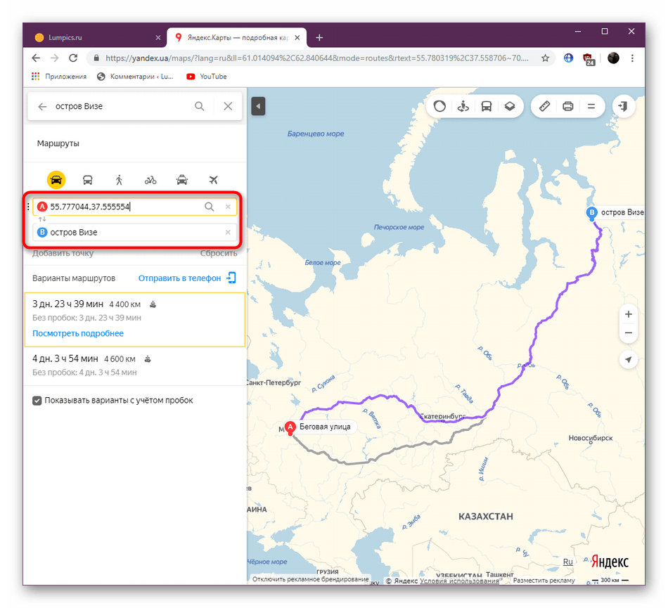The image size is (668, 608).
Task: Open the Chrome three-dot menu
Action: (632, 58)
